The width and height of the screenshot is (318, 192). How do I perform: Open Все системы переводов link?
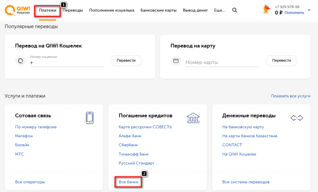pyautogui.click(x=246, y=182)
